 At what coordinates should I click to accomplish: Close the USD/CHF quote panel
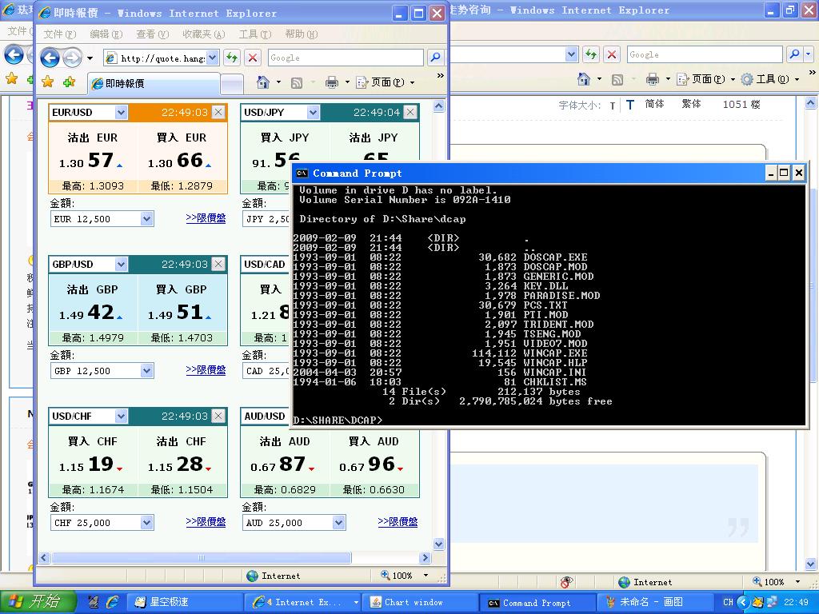tap(218, 417)
